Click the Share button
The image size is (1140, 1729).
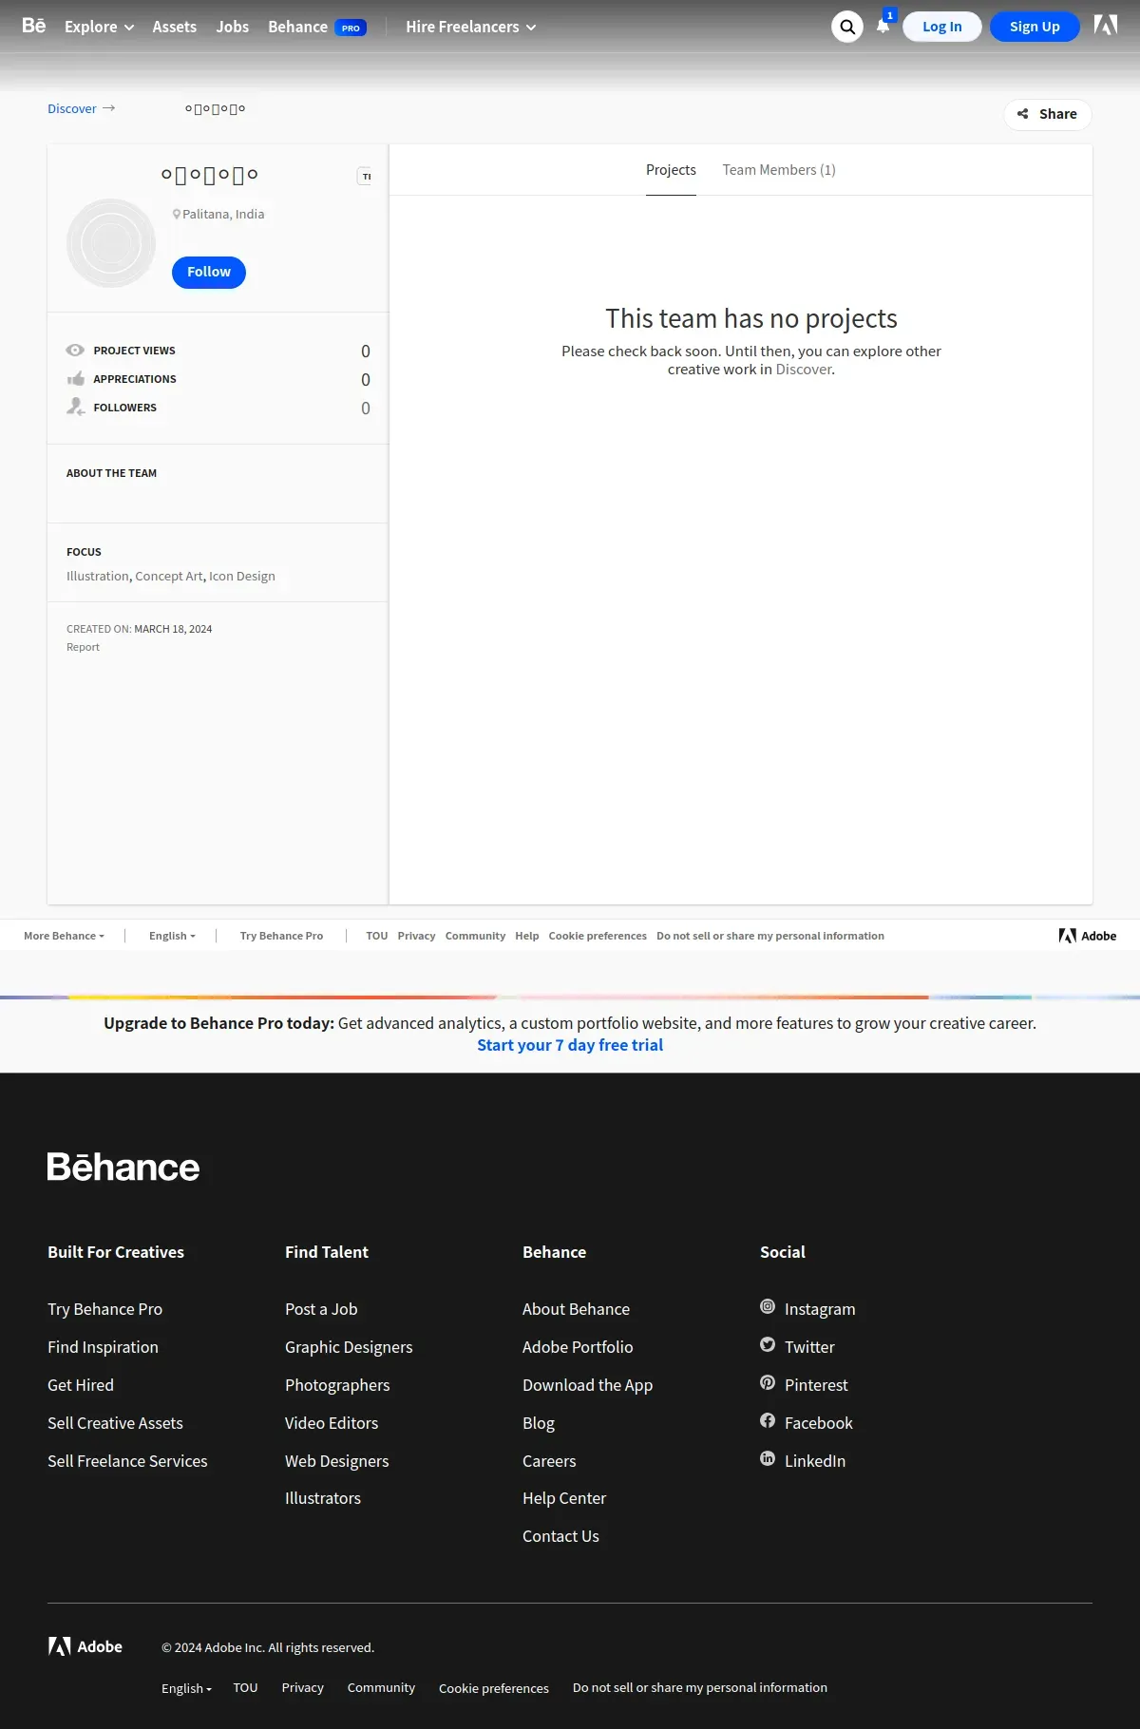pos(1047,114)
